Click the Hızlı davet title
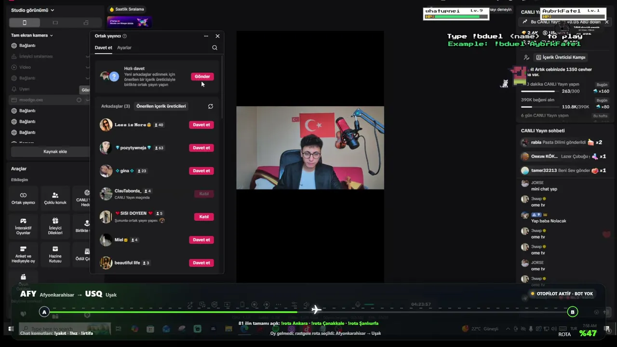This screenshot has width=617, height=347. pyautogui.click(x=134, y=68)
